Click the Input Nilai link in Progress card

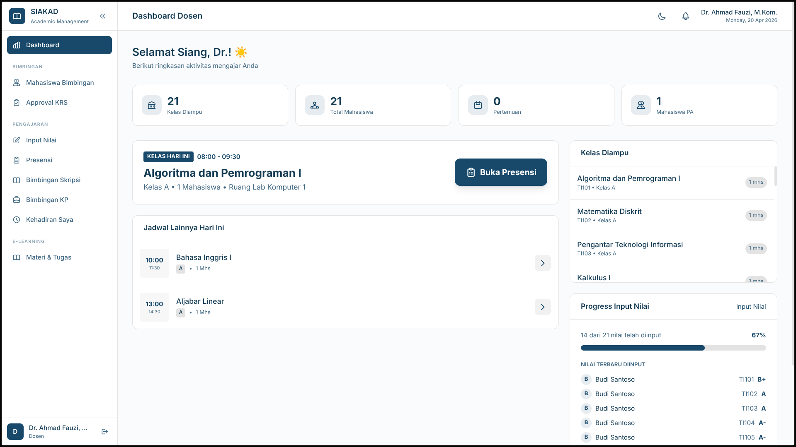pos(751,307)
